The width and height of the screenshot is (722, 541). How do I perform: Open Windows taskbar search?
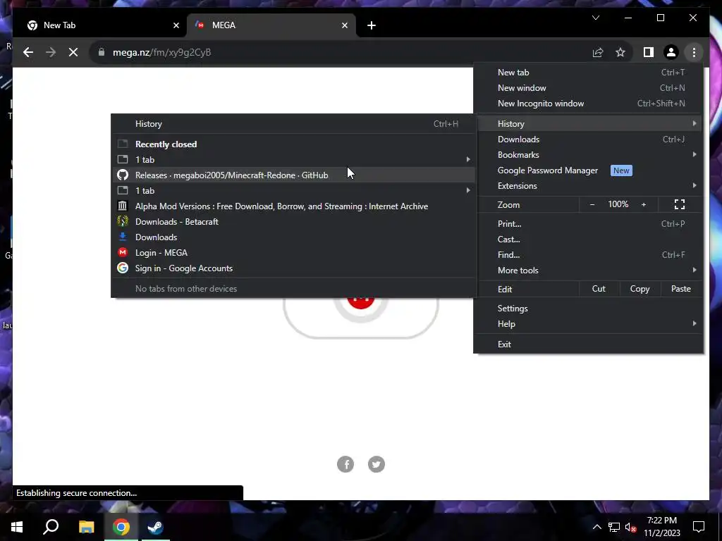(51, 527)
